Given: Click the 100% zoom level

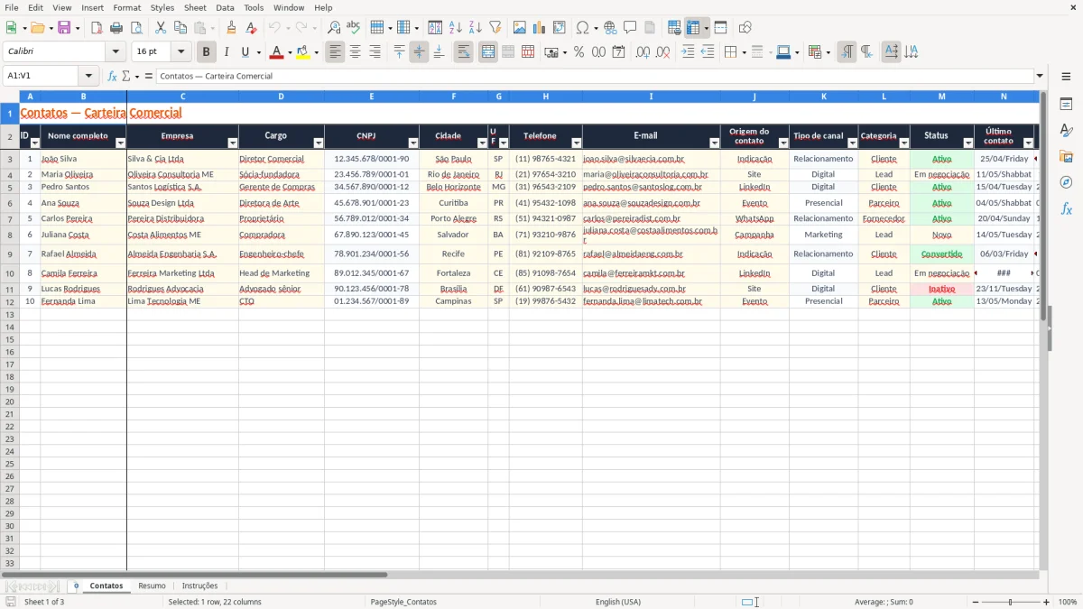Looking at the screenshot, I should (x=1068, y=602).
